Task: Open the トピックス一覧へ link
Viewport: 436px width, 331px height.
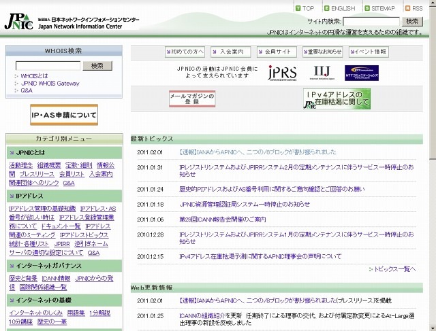Action: (394, 269)
